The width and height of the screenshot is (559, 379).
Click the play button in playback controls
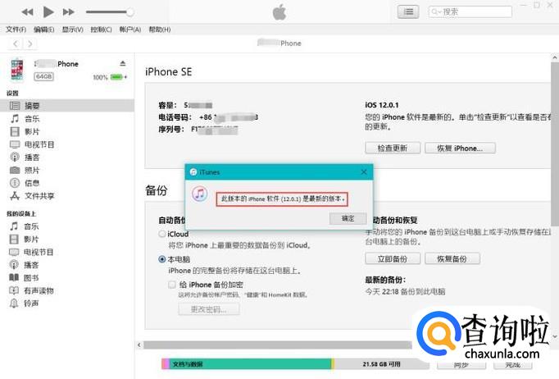48,11
